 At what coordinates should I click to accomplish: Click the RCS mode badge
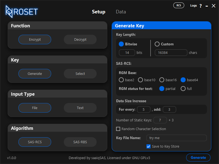click(x=179, y=5)
